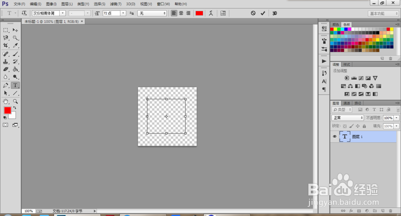Change the screen mode

click(x=15, y=125)
